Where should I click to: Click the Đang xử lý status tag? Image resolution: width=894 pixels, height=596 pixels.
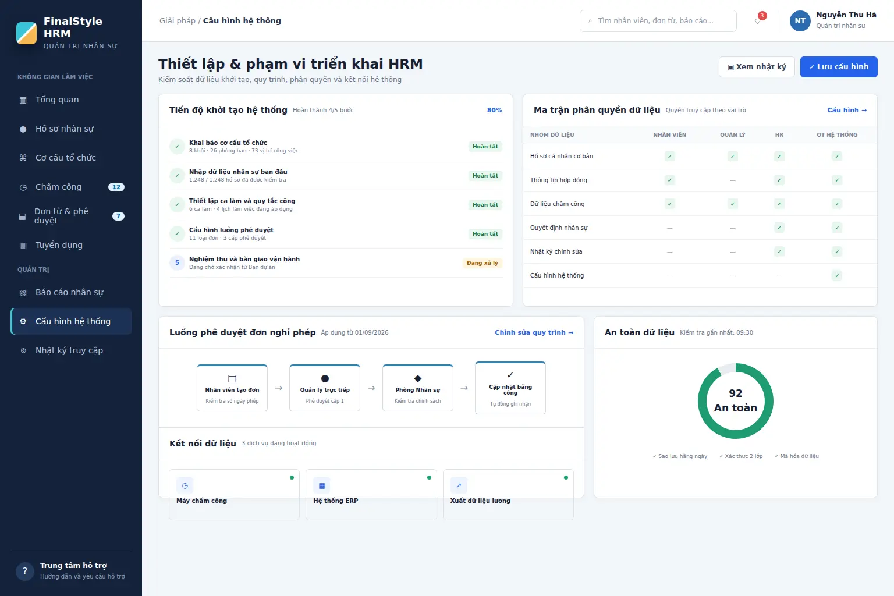pos(482,263)
